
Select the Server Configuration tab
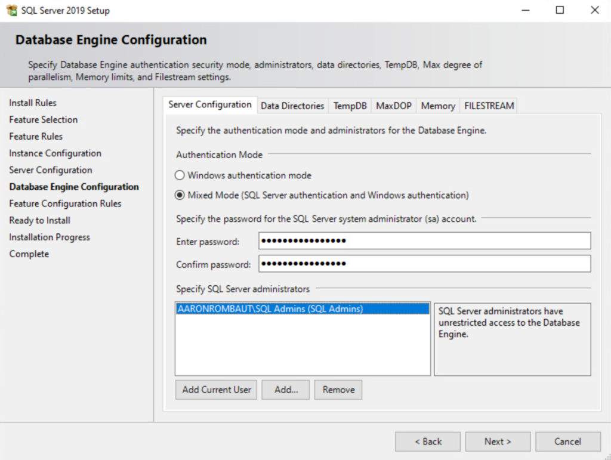tap(210, 104)
